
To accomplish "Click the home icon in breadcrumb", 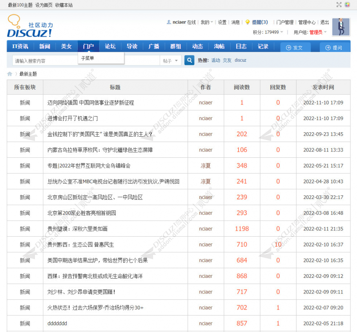I will coord(9,74).
